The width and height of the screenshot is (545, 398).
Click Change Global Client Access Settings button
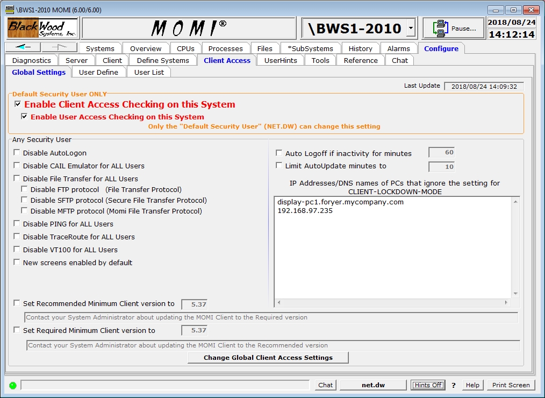pos(268,358)
